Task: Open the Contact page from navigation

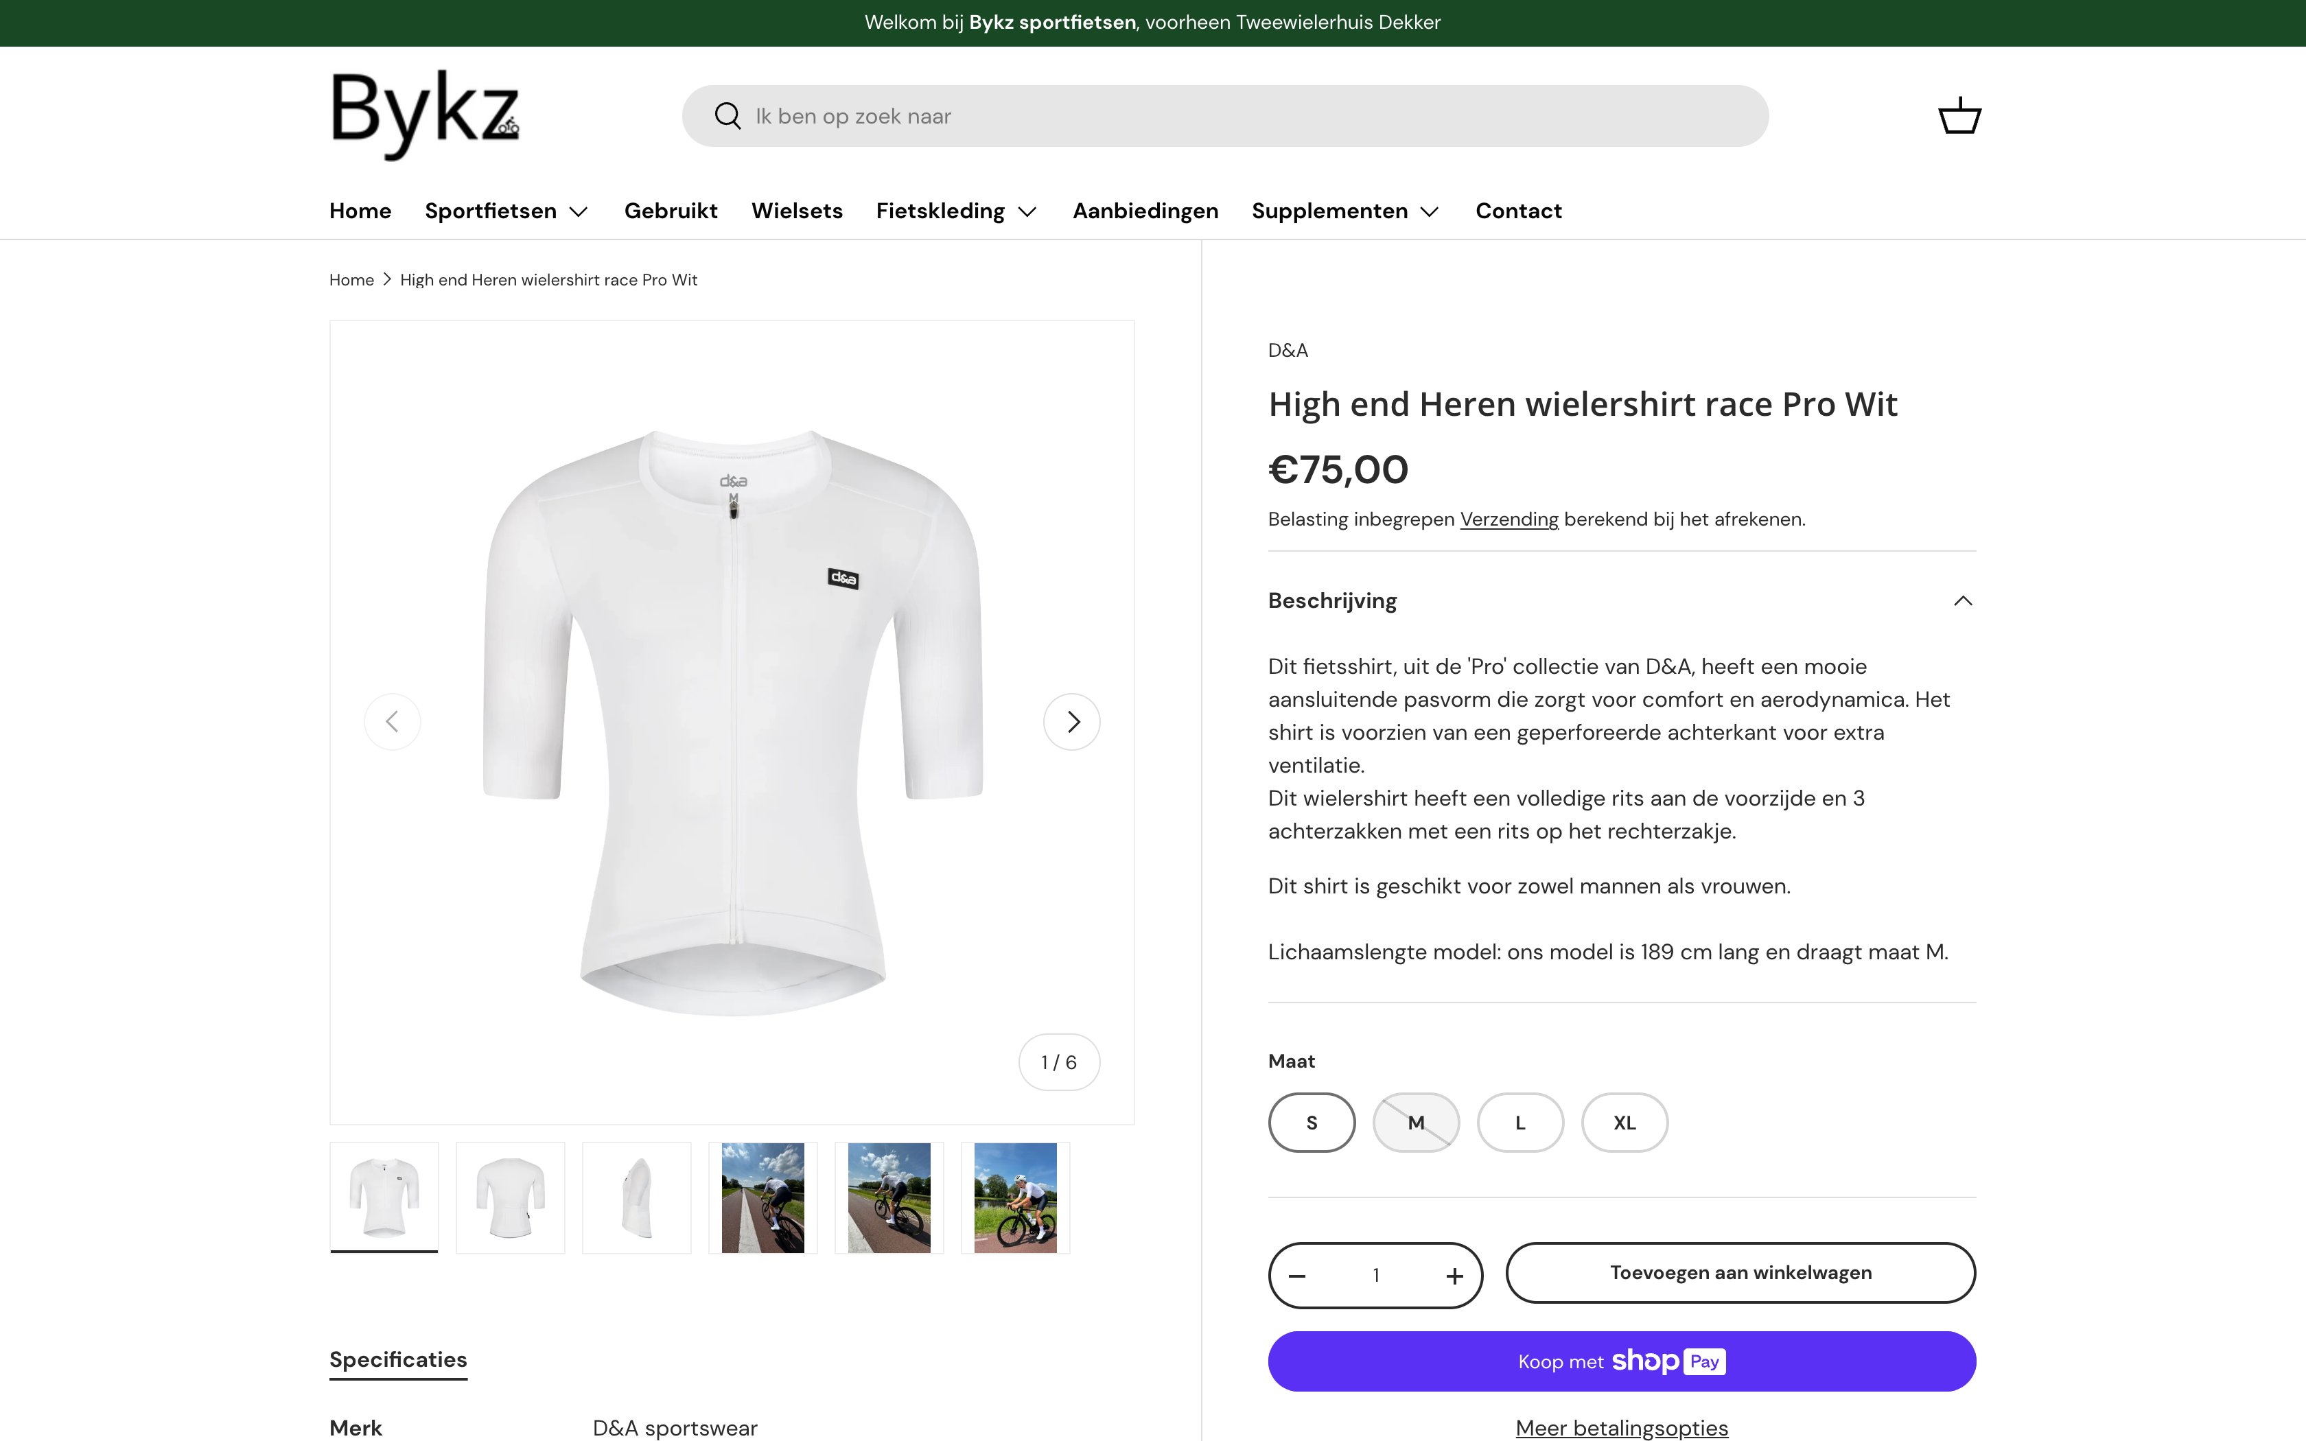Action: click(x=1518, y=211)
